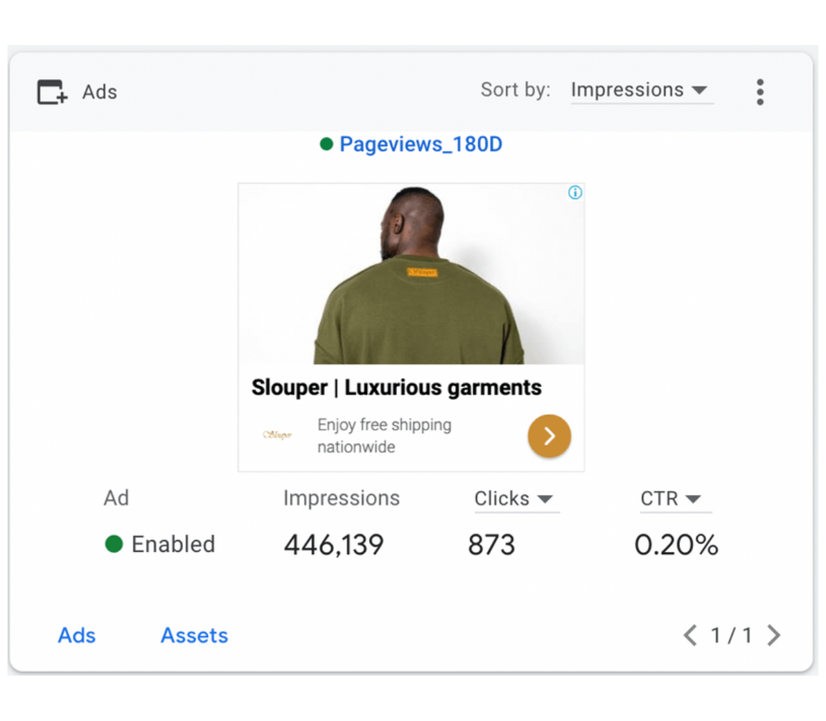Click the 0.20% CTR value
The image size is (826, 721).
point(676,544)
